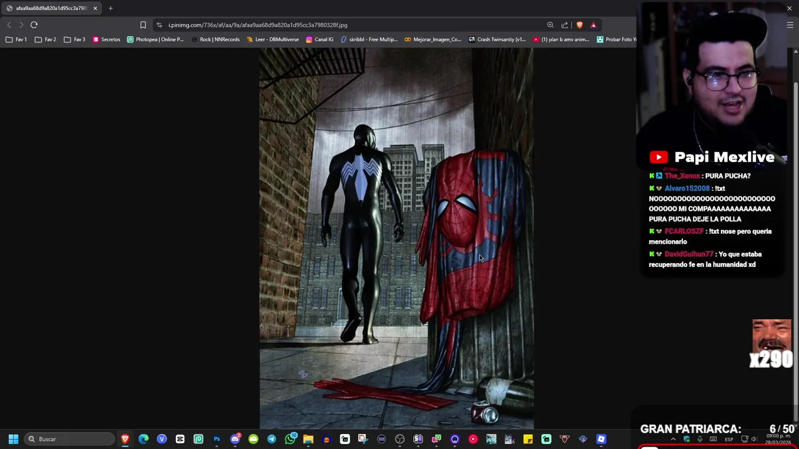
Task: Open CapCut from the taskbar
Action: [x=180, y=439]
